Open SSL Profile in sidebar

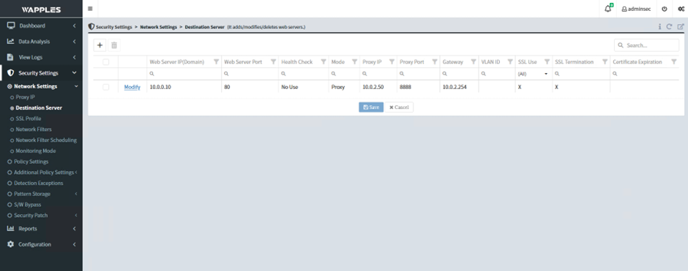click(x=28, y=118)
